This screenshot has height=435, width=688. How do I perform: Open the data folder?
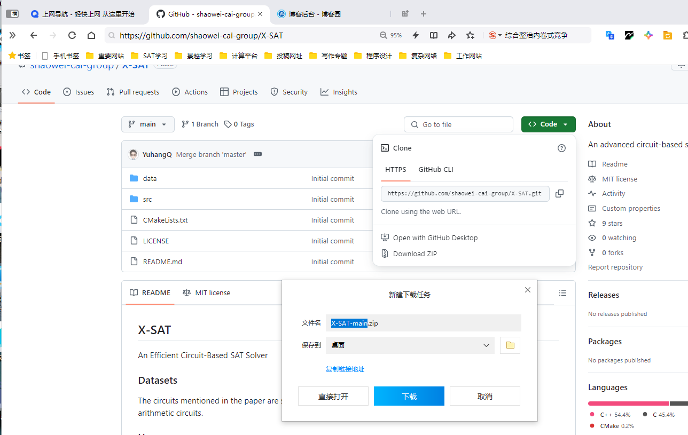(150, 178)
